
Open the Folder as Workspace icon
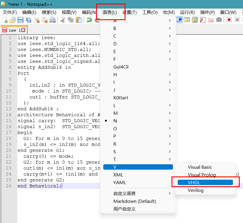(x=211, y=20)
